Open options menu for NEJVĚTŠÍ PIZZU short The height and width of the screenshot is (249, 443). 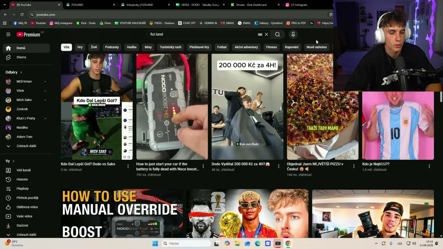pyautogui.click(x=354, y=166)
